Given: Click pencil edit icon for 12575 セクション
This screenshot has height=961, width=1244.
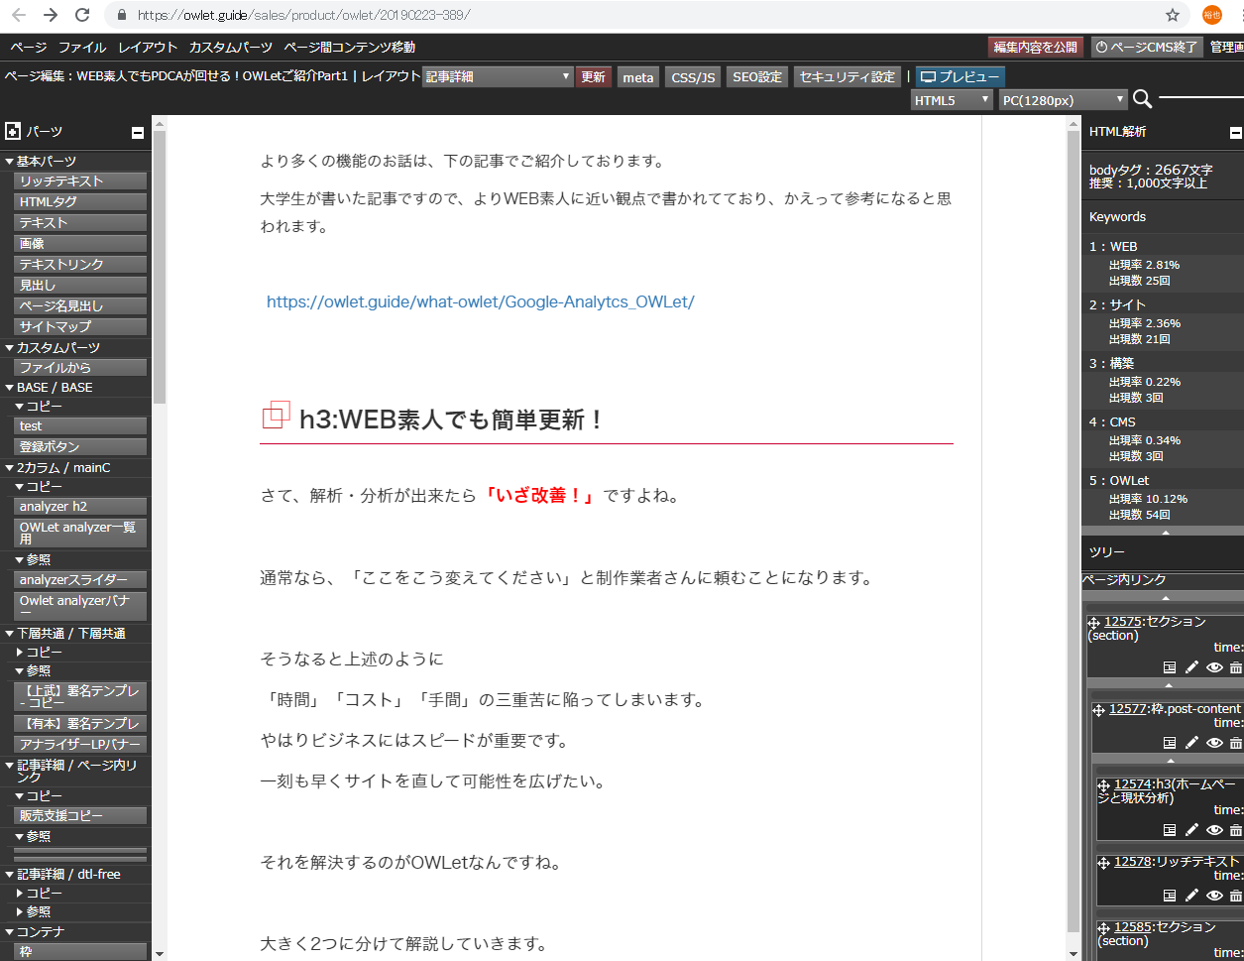Looking at the screenshot, I should 1191,667.
